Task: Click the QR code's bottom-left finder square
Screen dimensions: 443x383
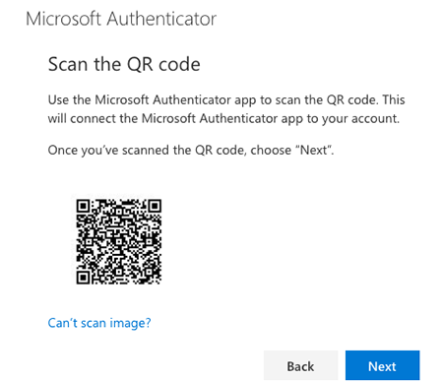Action: tap(83, 278)
